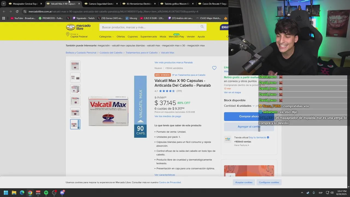Click 9º en Tratamientos para el Cabello
Image resolution: width=350 pixels, height=197 pixels.
tap(189, 75)
